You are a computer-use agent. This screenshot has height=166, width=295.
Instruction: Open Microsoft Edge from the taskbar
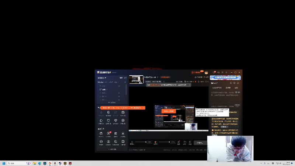point(40,163)
